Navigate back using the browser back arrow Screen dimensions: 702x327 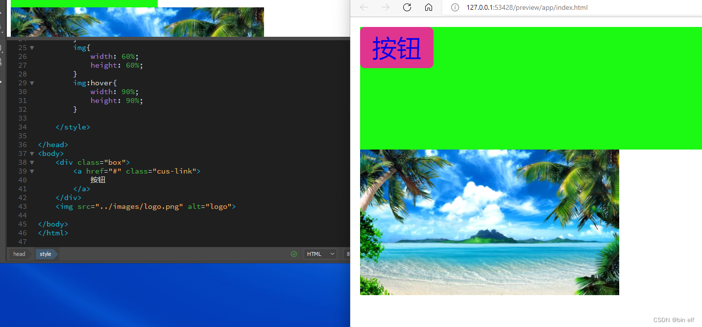[x=363, y=7]
